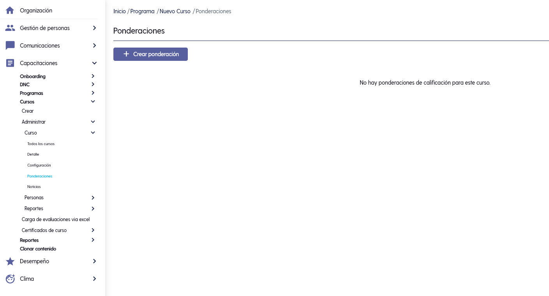Expand the Comunicaciones chevron
The image size is (549, 296).
tap(94, 46)
